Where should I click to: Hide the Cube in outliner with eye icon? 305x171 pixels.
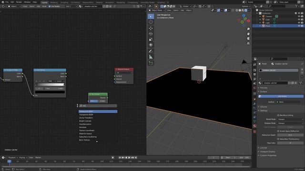pyautogui.click(x=299, y=19)
